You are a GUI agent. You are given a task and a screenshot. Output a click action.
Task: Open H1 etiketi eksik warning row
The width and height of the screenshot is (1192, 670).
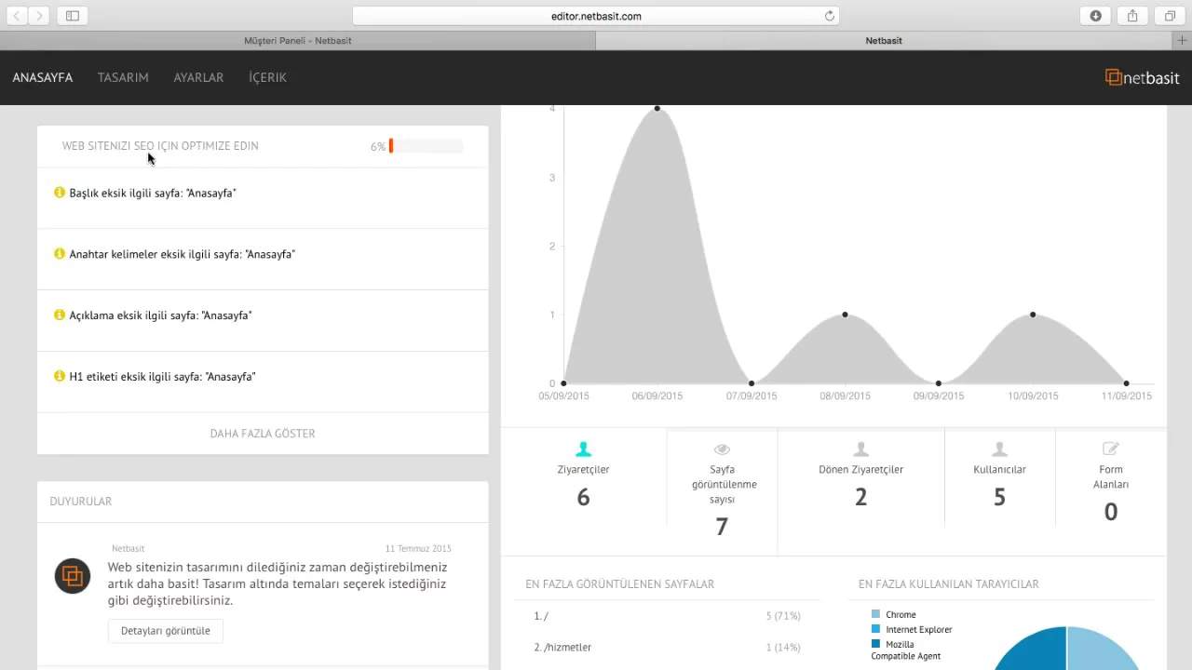263,382
